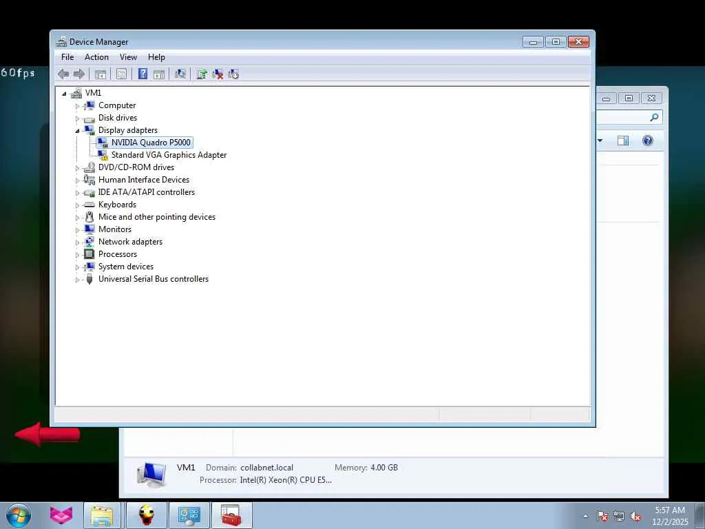Screen dimensions: 705x529
Task: Expand the DVD/CD-ROM drives category
Action: (77, 168)
